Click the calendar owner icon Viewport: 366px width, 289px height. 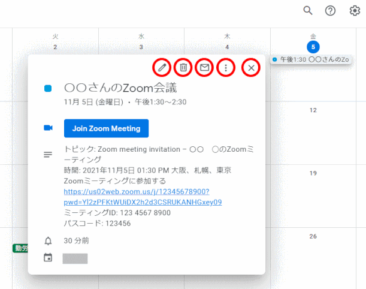(48, 257)
